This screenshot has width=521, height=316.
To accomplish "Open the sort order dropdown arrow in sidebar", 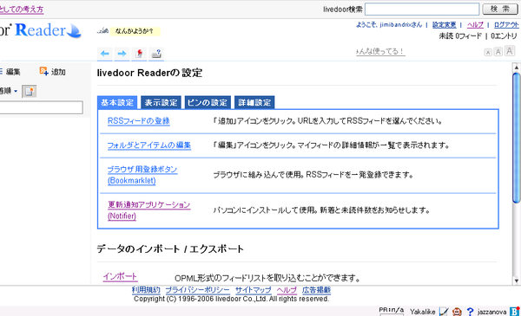I will [16, 91].
